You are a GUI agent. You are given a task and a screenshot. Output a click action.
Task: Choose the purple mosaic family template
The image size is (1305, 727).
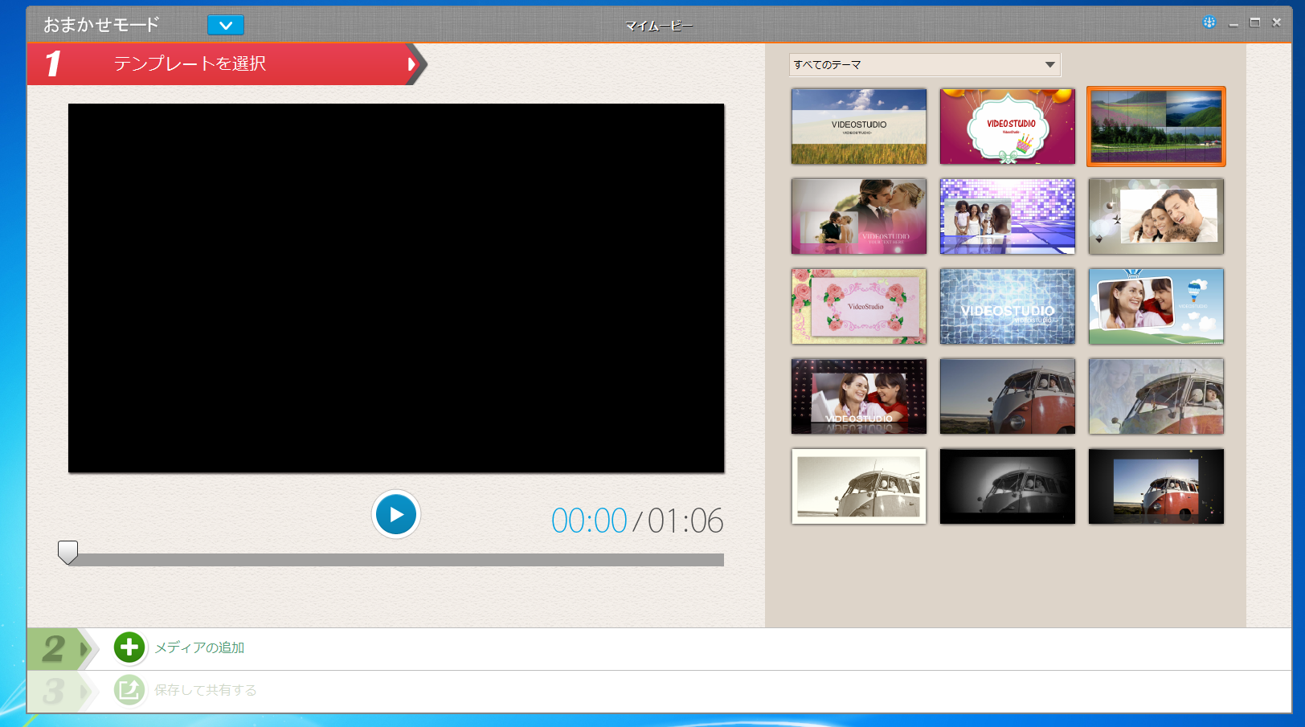coord(1008,217)
